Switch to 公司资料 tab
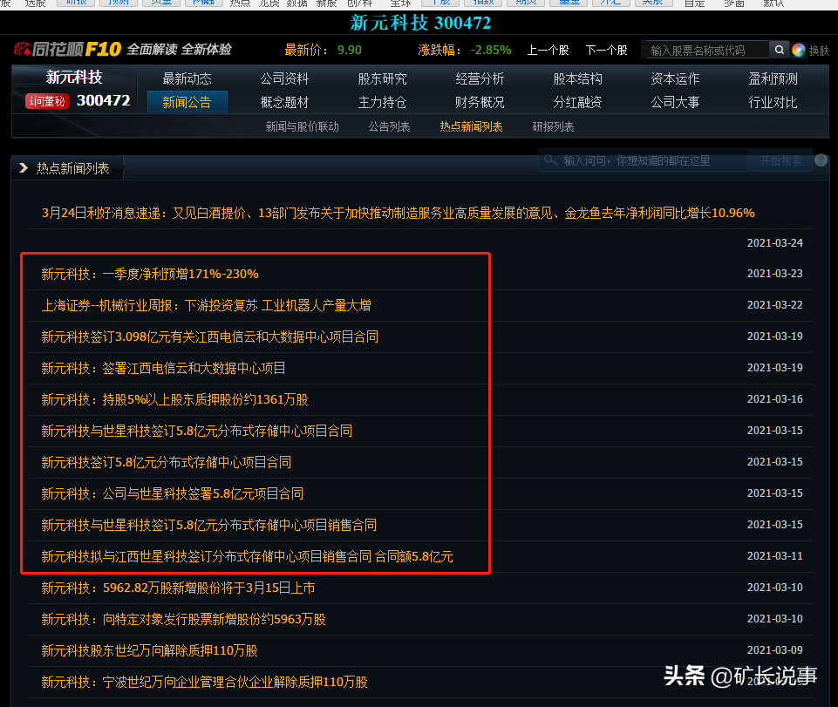This screenshot has height=707, width=838. coord(284,78)
